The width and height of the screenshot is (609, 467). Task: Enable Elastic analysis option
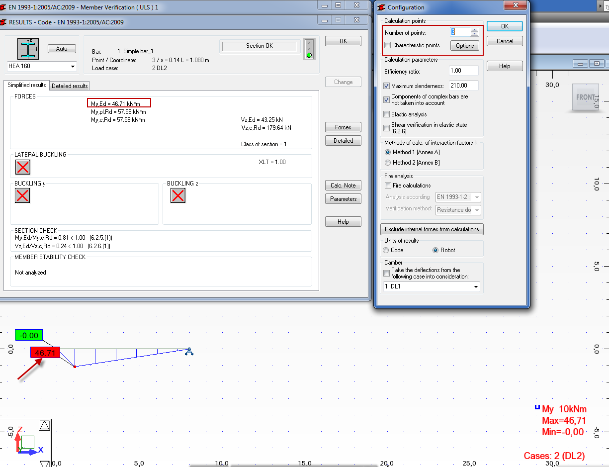click(386, 114)
